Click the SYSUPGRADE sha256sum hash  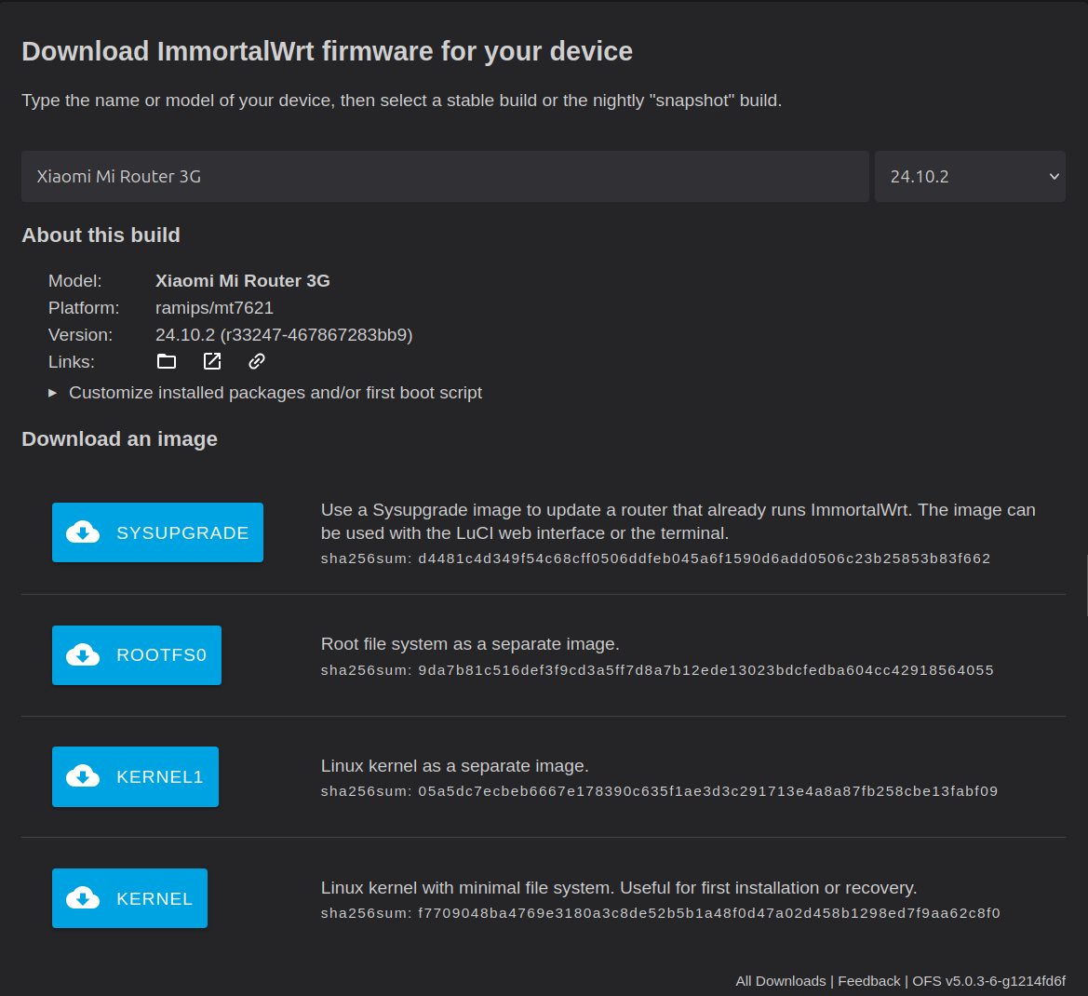click(705, 559)
